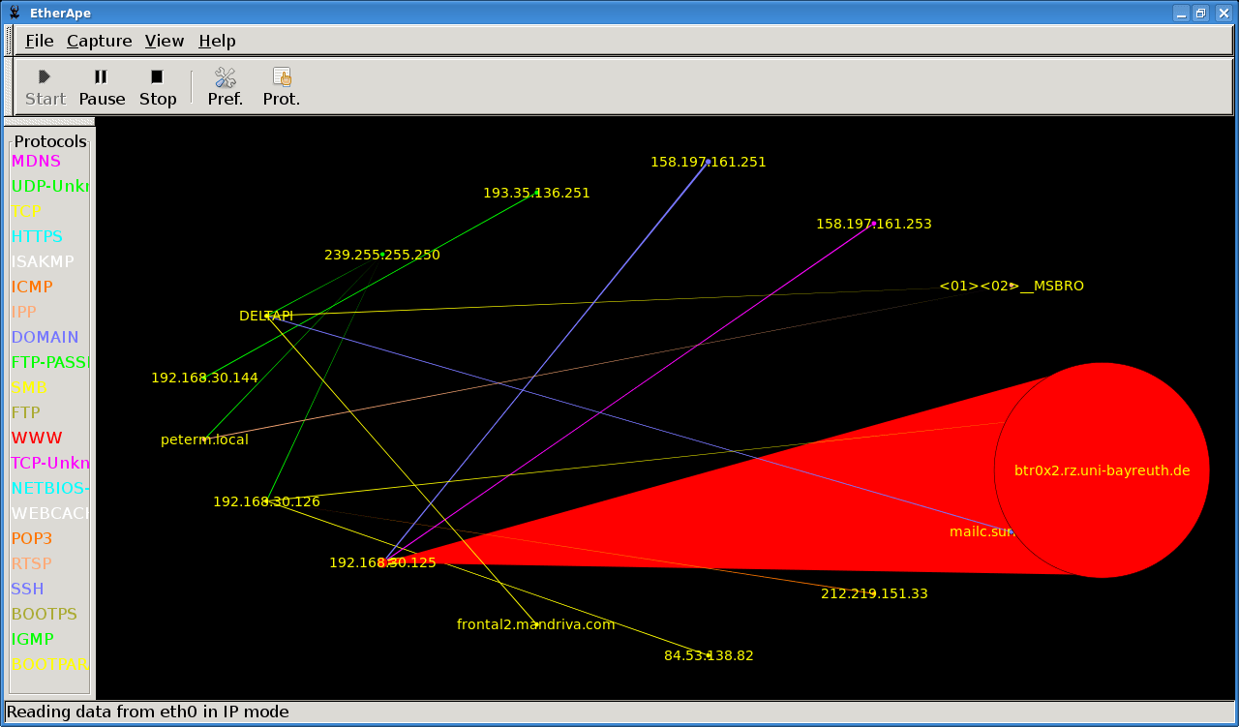
Task: Select the MDNS protocol label
Action: click(36, 161)
